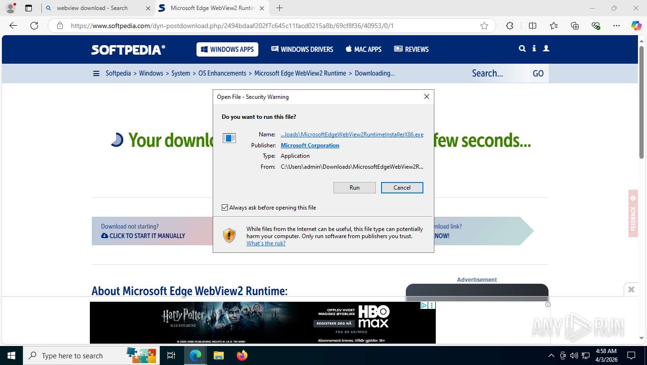Close the webview download - Search tab

(148, 8)
